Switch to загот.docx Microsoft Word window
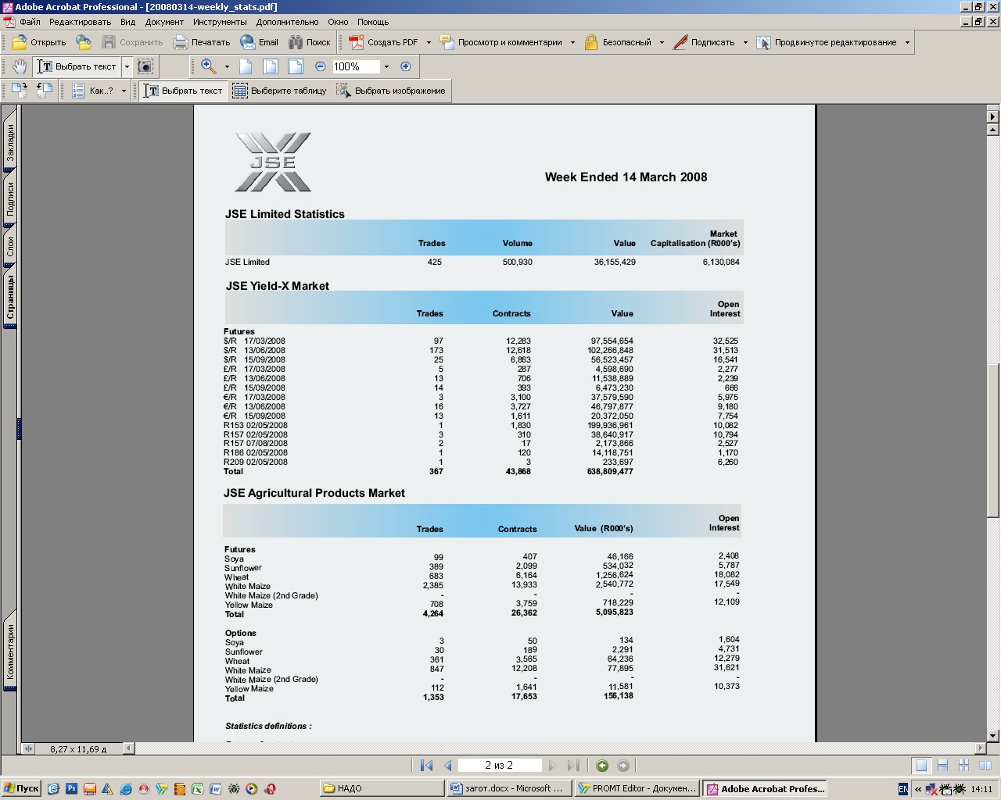This screenshot has height=800, width=1001. (x=509, y=788)
